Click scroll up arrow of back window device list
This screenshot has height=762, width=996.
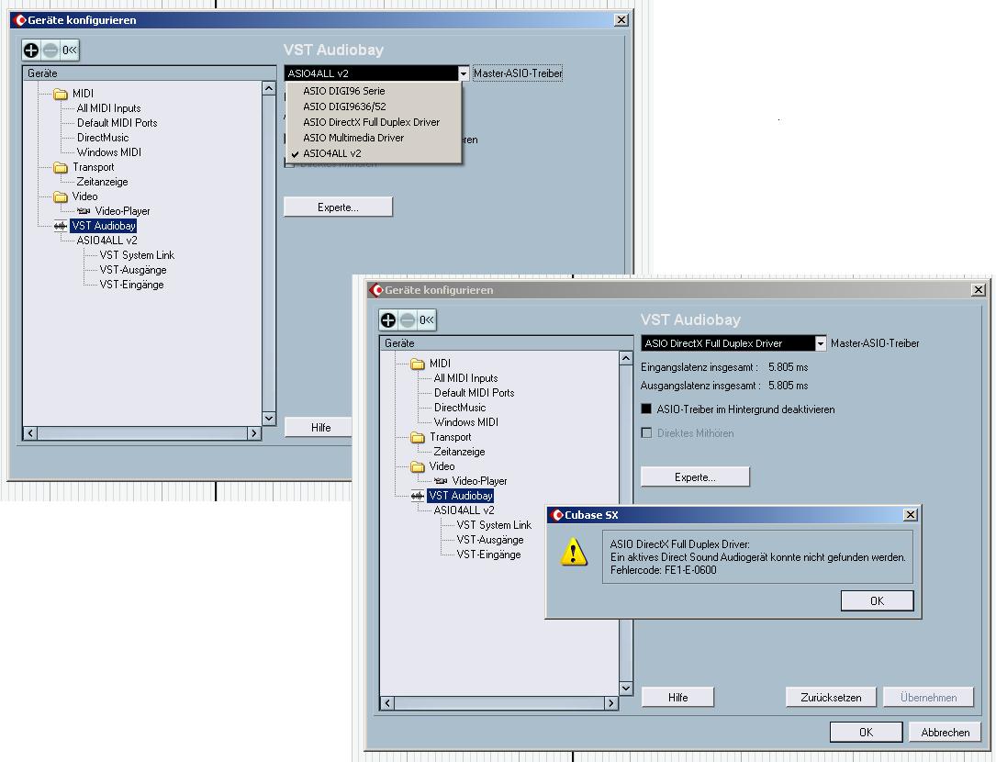[x=269, y=89]
